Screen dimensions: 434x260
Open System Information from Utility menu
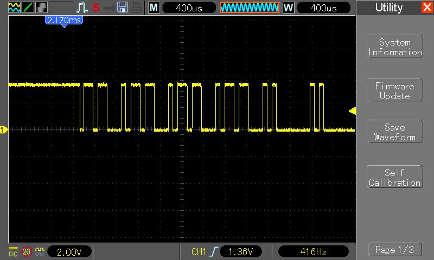[x=394, y=47]
